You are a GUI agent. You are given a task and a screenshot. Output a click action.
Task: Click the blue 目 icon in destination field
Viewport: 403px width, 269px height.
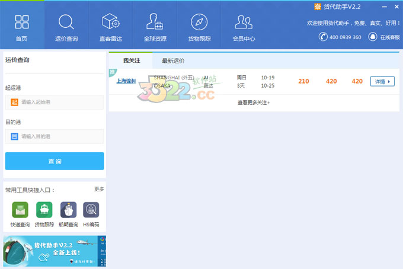(14, 136)
